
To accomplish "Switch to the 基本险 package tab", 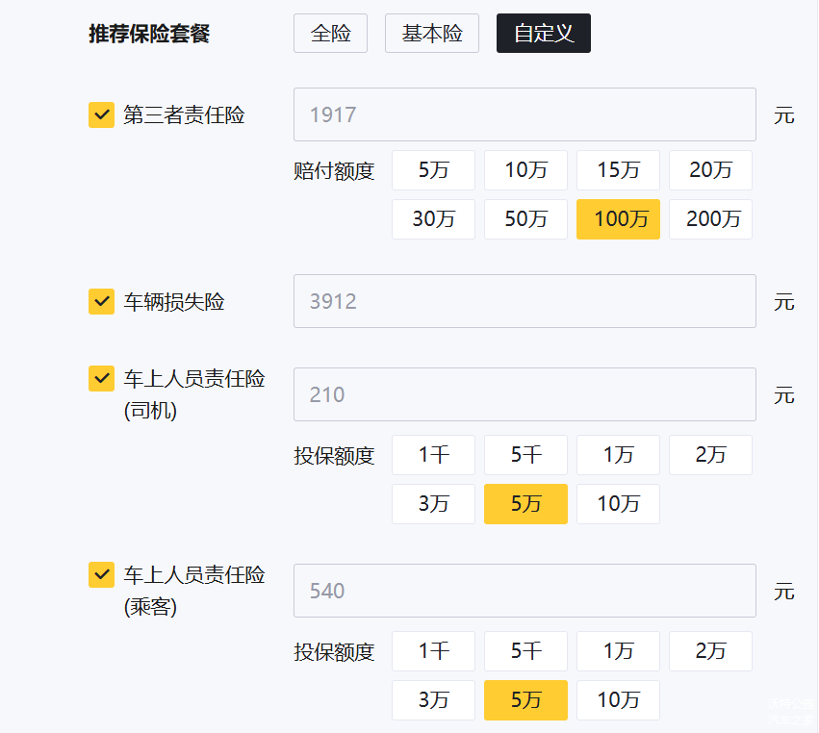I will click(x=431, y=34).
